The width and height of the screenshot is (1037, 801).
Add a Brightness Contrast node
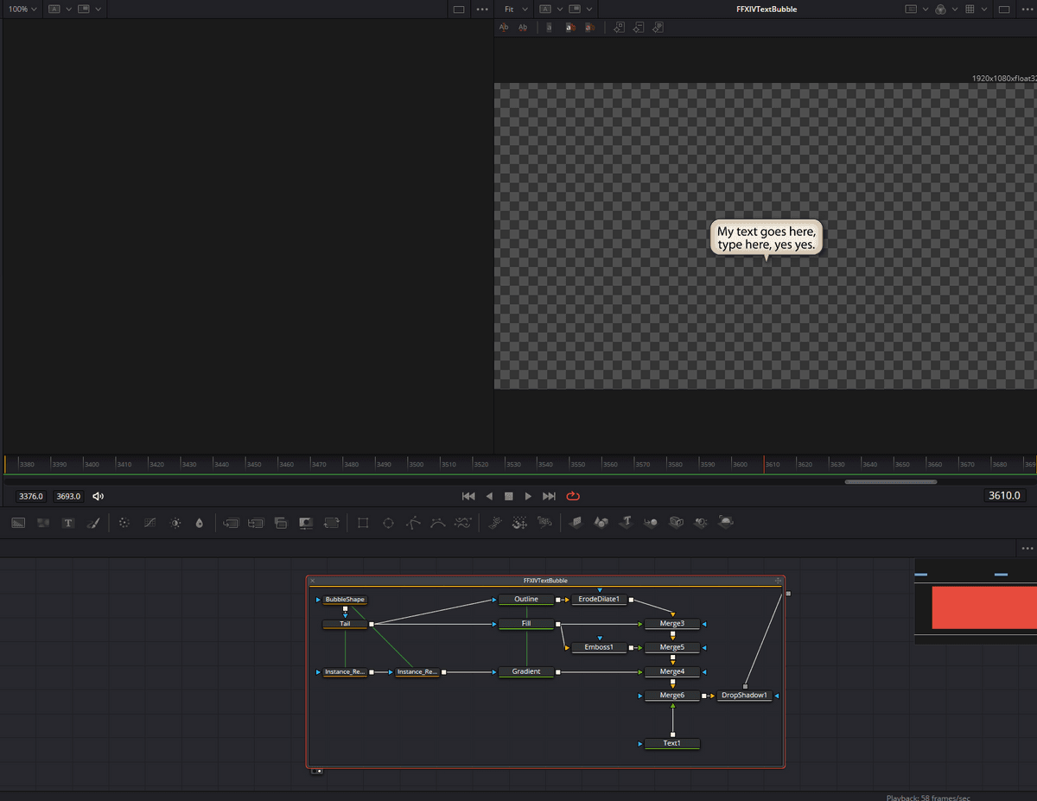tap(175, 523)
